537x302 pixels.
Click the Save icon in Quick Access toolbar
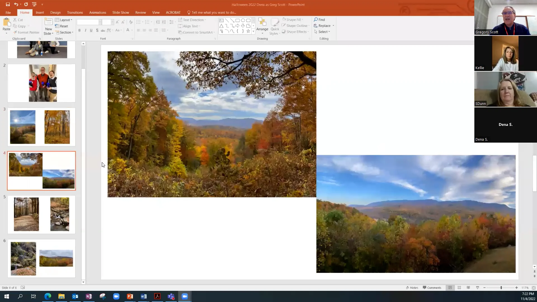pyautogui.click(x=8, y=4)
